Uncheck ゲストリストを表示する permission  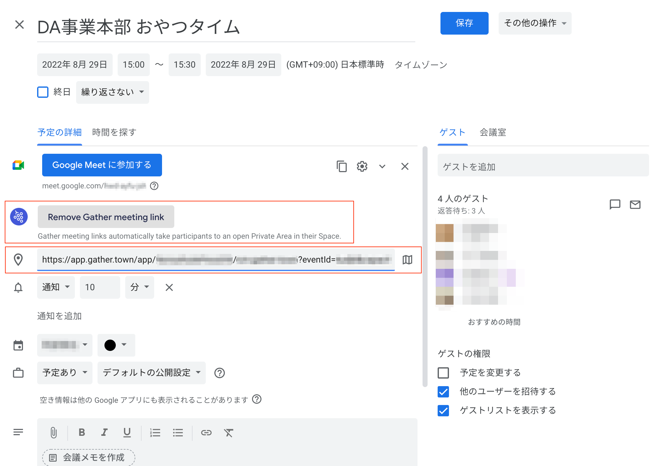[x=443, y=411]
